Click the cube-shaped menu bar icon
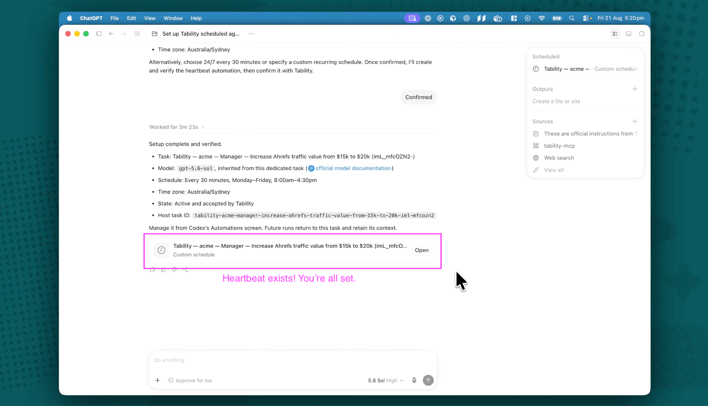 pos(453,18)
